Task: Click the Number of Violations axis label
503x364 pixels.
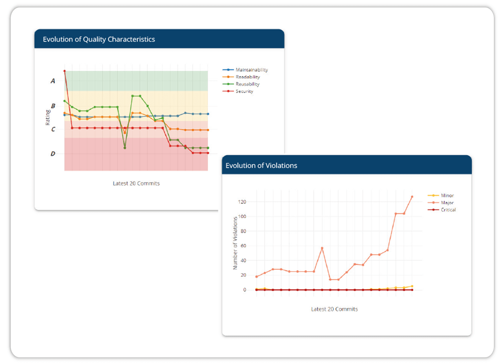Action: [235, 242]
